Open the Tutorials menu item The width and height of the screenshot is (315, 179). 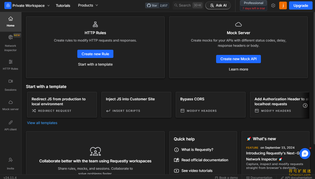click(x=63, y=5)
